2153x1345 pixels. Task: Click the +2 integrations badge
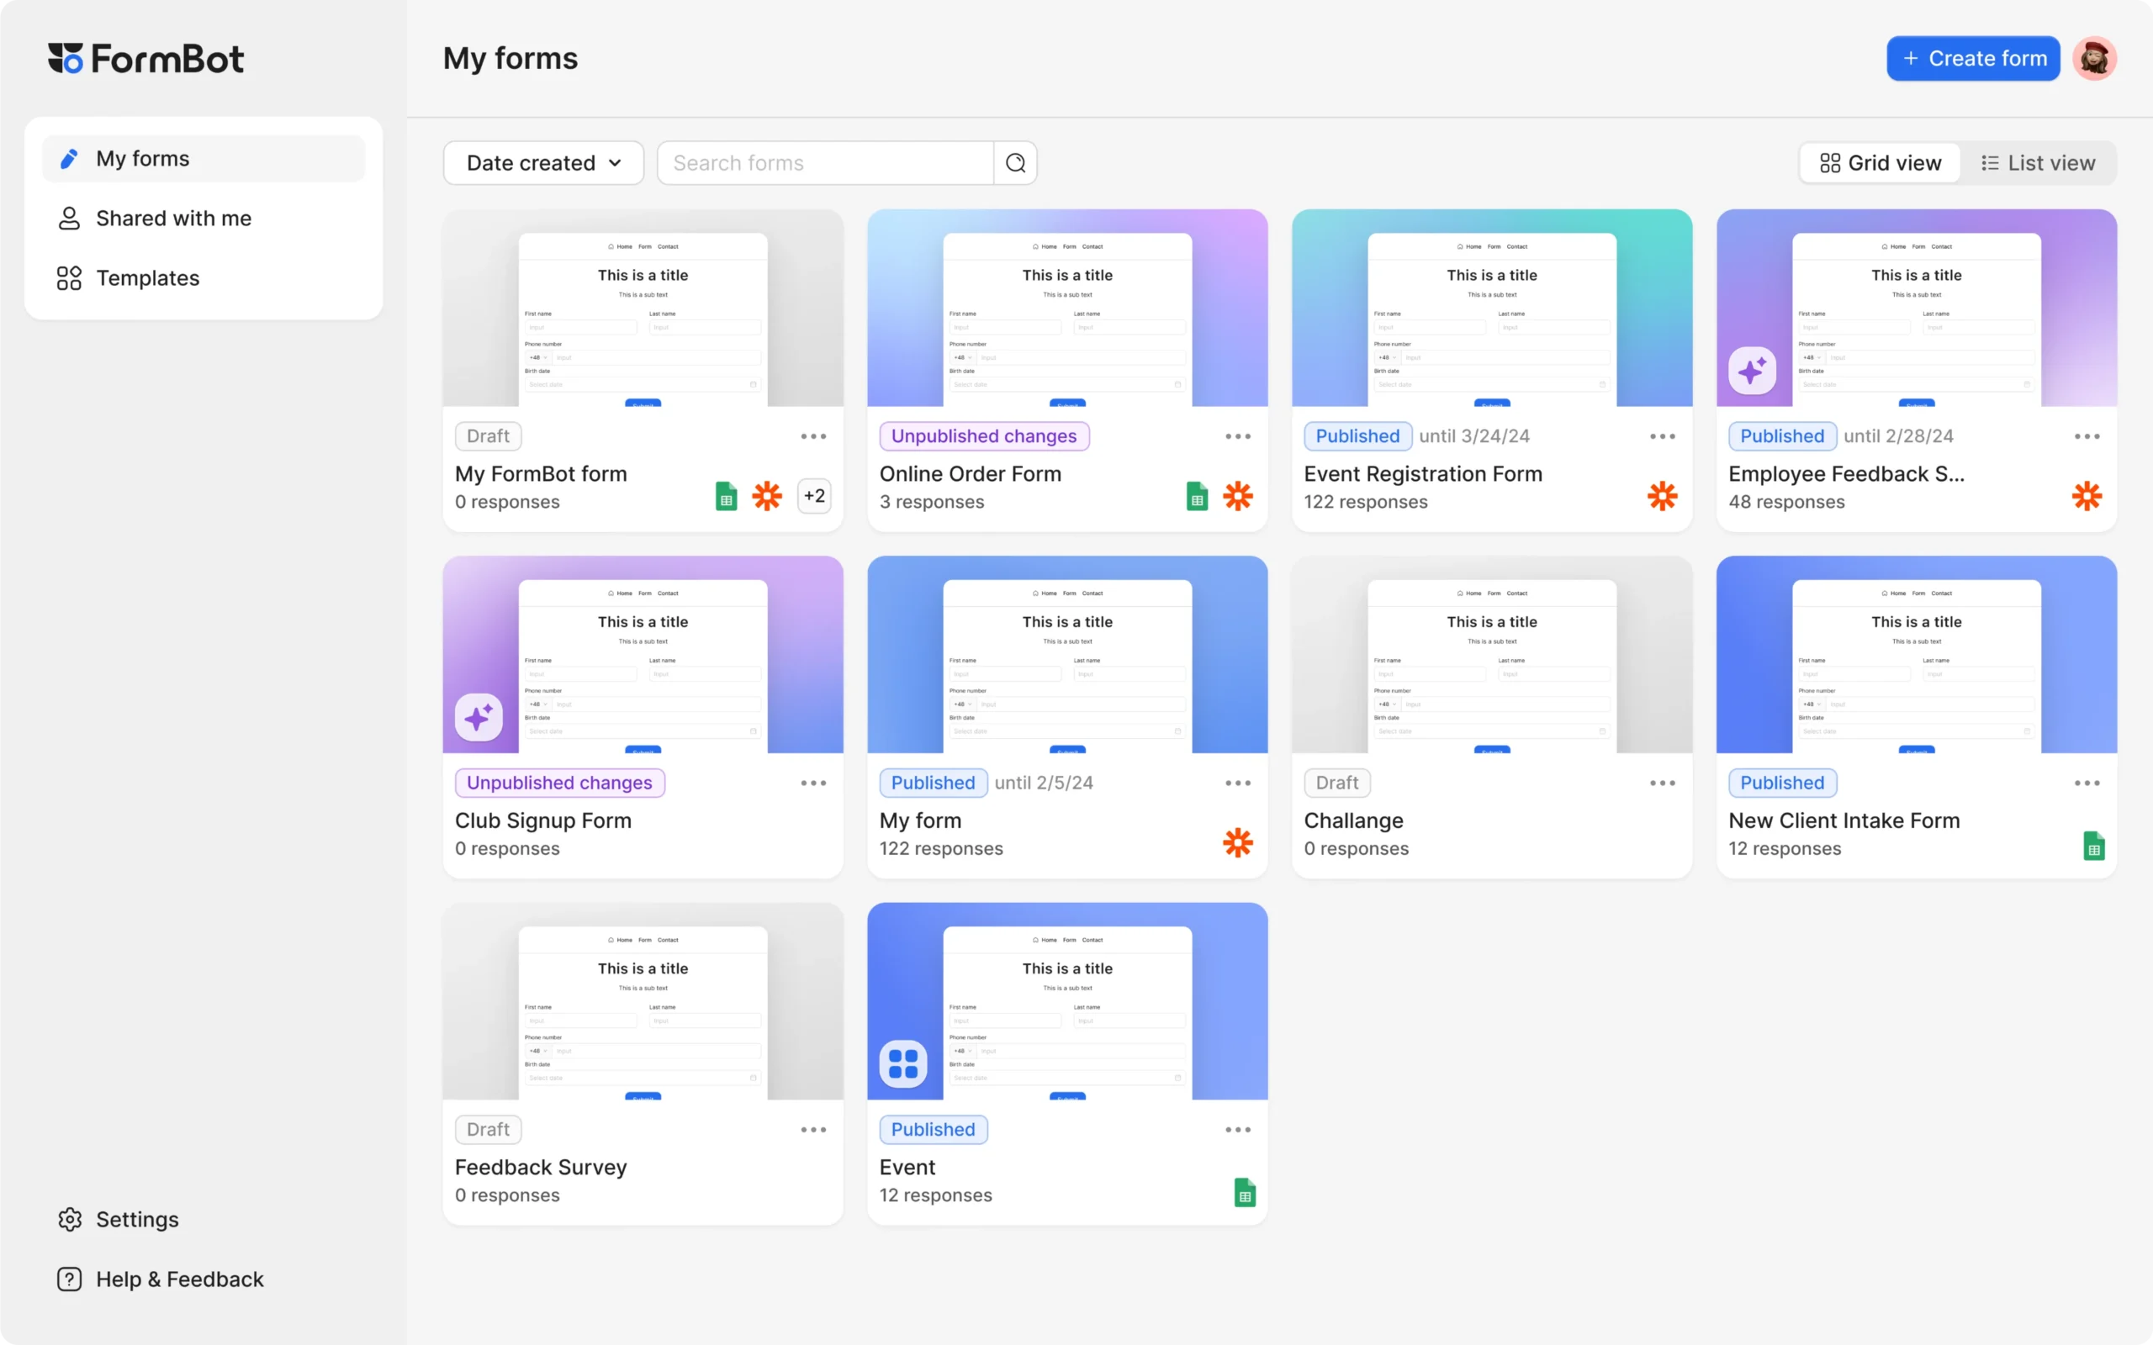[814, 495]
